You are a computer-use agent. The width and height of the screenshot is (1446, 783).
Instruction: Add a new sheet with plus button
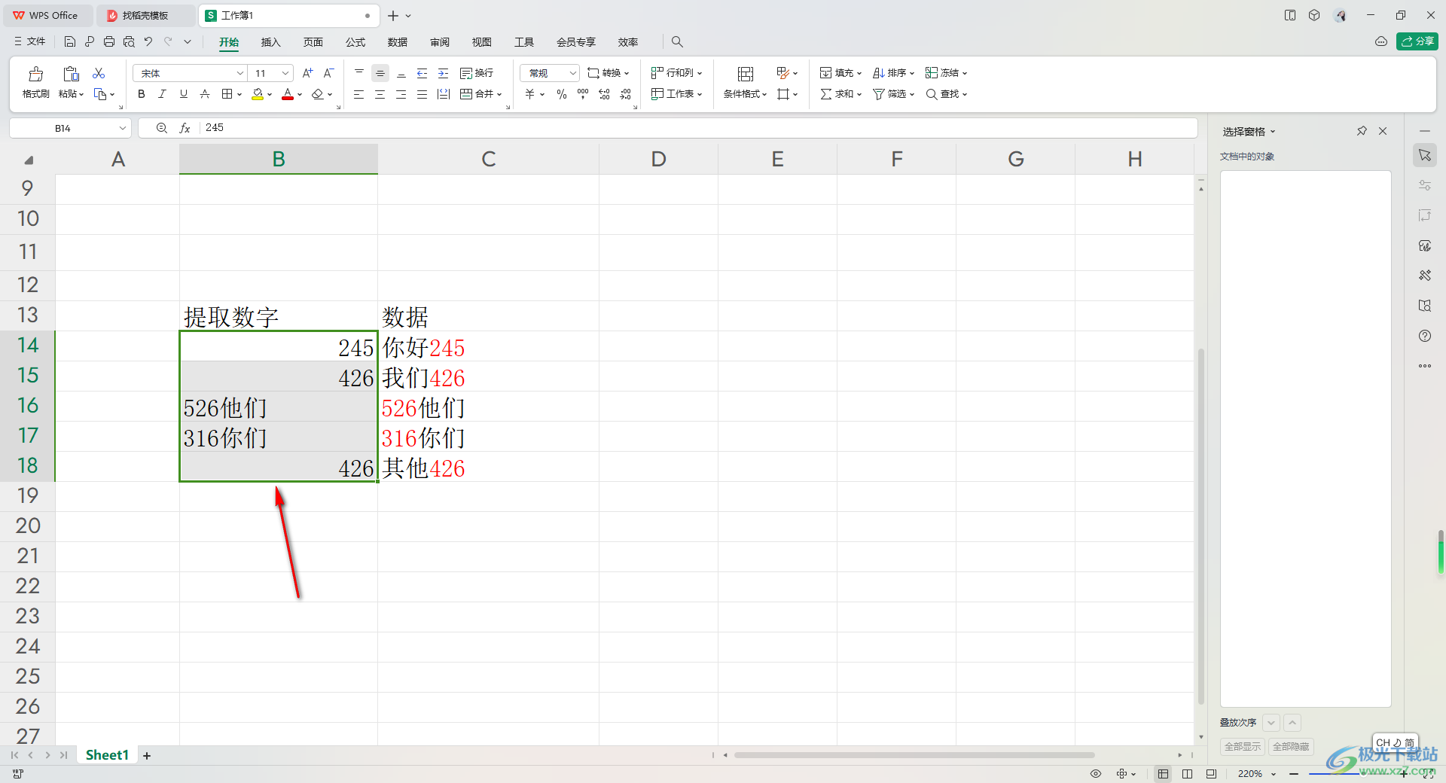(x=147, y=756)
